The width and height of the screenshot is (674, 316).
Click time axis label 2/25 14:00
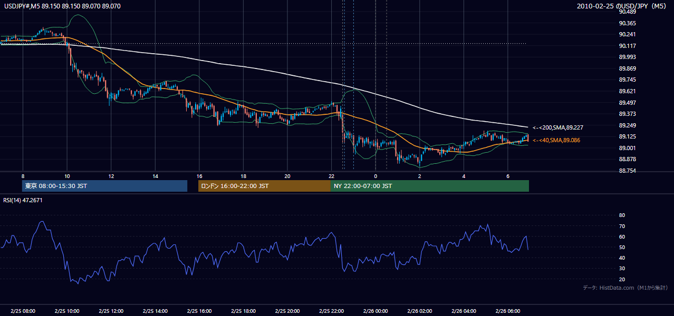(155, 311)
